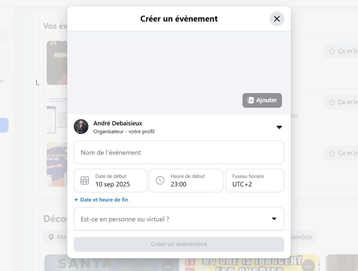Image resolution: width=358 pixels, height=271 pixels.
Task: Click the first star icon for Ça m'intéresse
Action: click(x=332, y=51)
